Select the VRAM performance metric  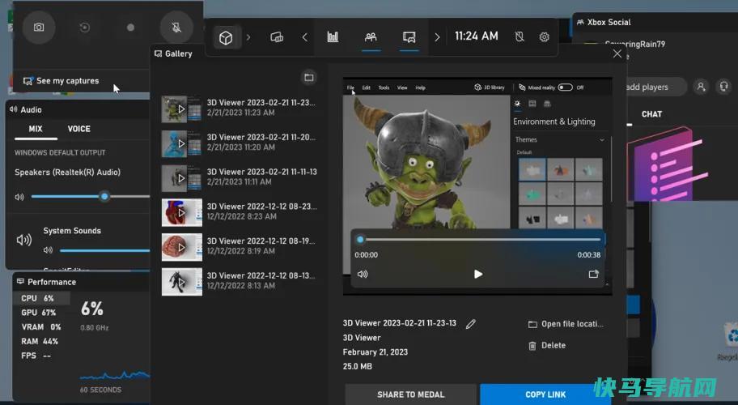pos(41,326)
